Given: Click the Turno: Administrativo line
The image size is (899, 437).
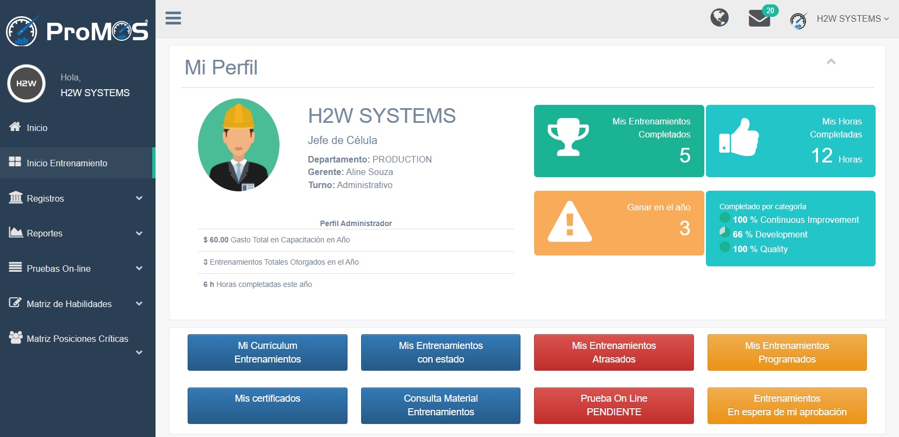Looking at the screenshot, I should pos(350,185).
